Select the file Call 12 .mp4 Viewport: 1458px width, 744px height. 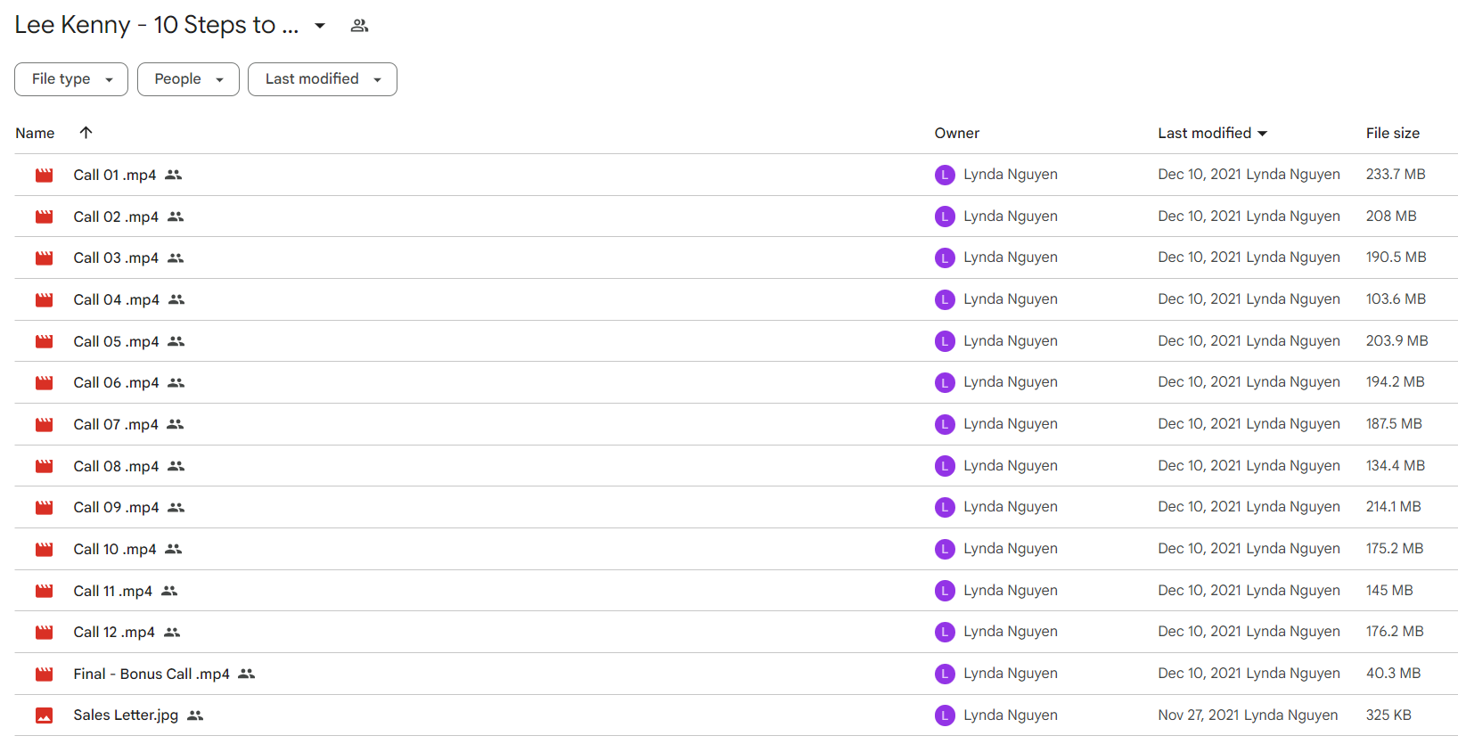click(x=114, y=632)
